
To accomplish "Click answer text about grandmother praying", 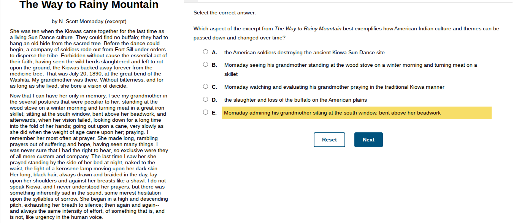I will point(334,87).
